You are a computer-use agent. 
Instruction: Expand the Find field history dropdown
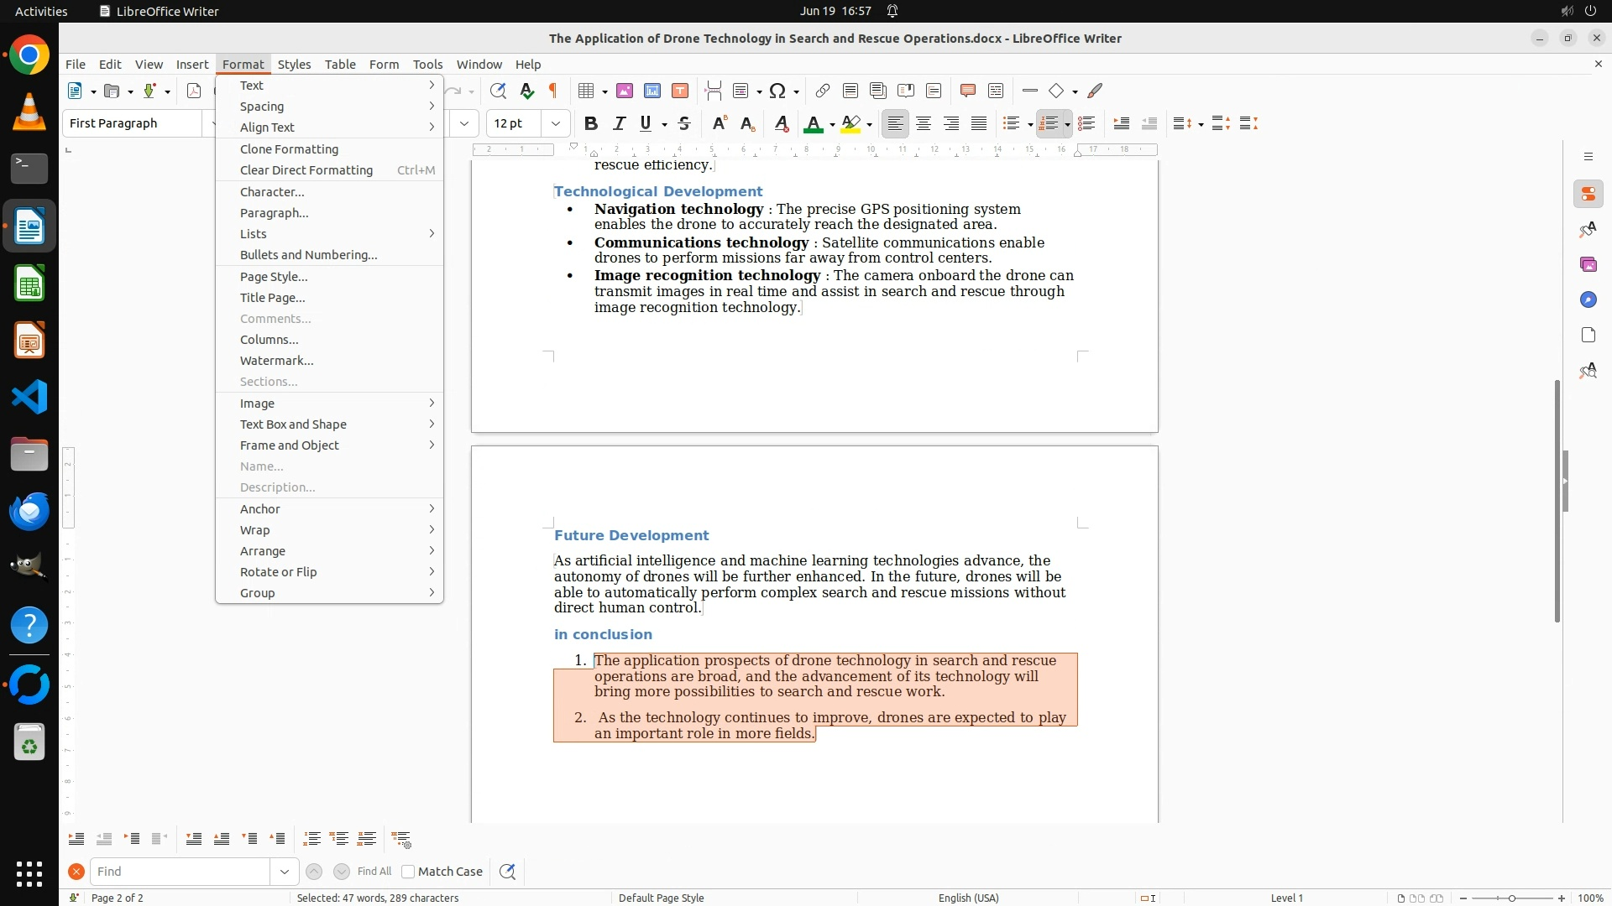pyautogui.click(x=285, y=872)
